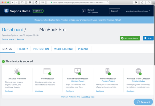
Task: Click Buy link in Premium Protection Trial
Action: coord(93,97)
